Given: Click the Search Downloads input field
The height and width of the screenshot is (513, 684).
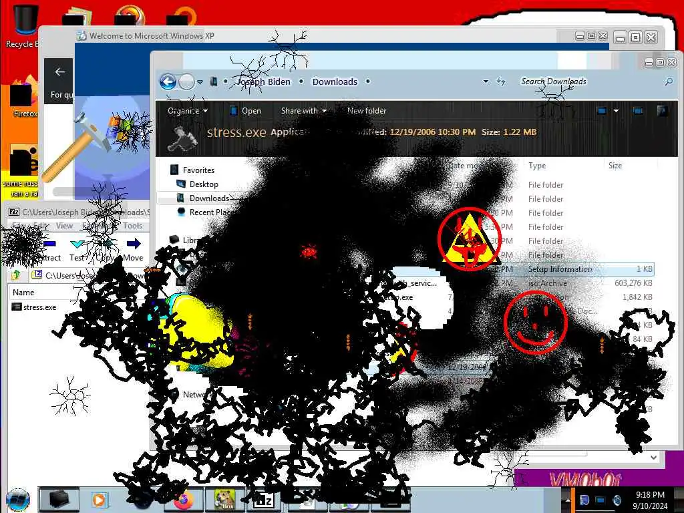Looking at the screenshot, I should (x=589, y=81).
